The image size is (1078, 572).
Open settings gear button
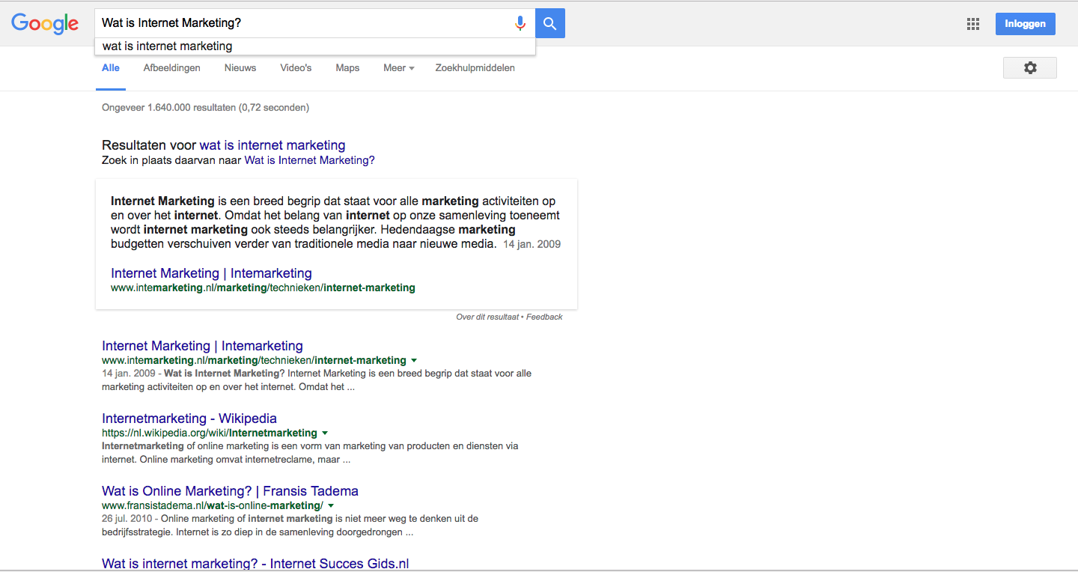tap(1030, 67)
